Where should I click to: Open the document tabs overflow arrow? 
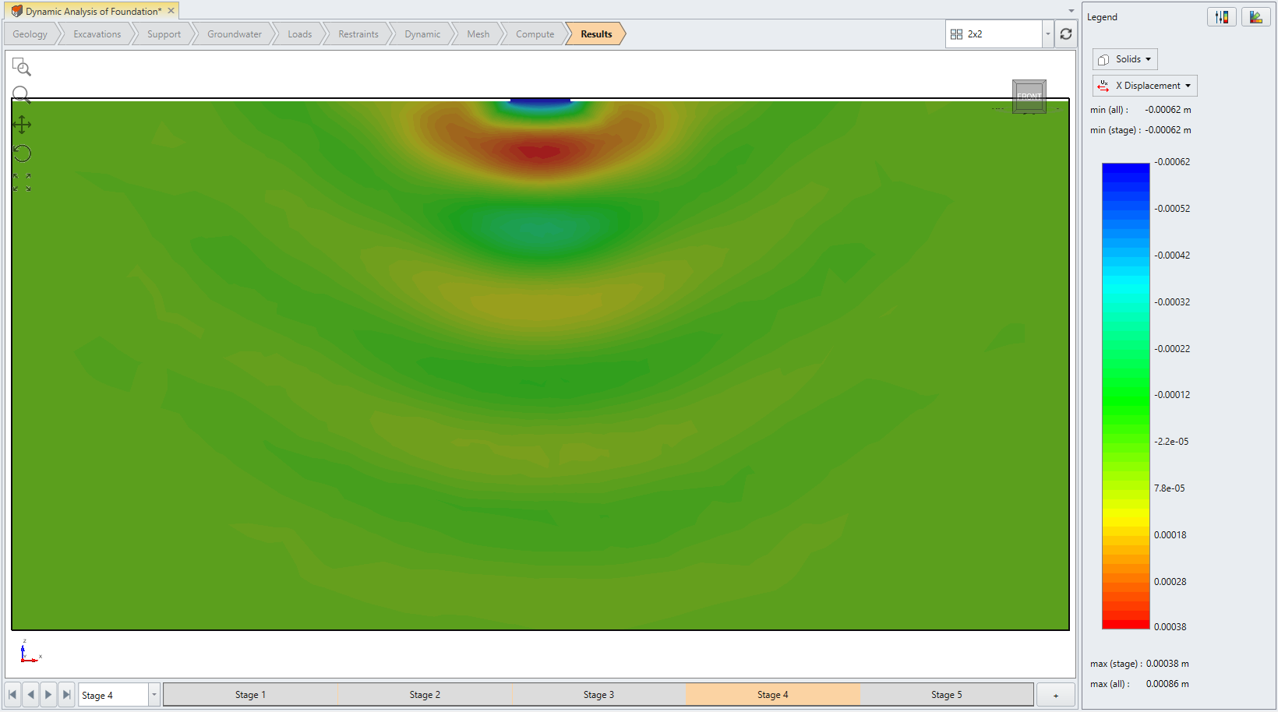tap(1071, 11)
